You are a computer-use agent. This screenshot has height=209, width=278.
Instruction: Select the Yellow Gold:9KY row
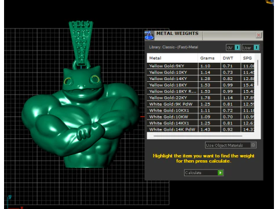pos(200,66)
